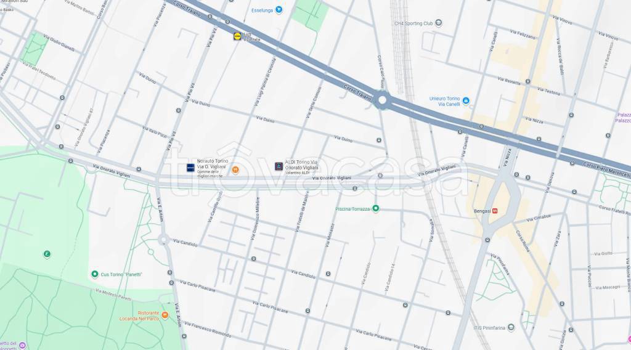
Task: Select the CH4 Sporting Club marker
Action: point(439,23)
